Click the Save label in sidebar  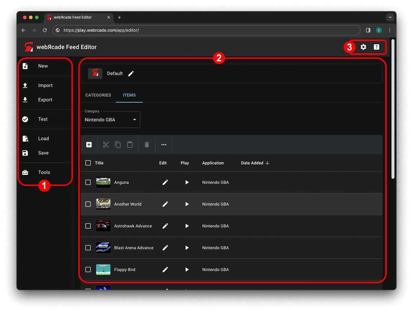coord(44,153)
